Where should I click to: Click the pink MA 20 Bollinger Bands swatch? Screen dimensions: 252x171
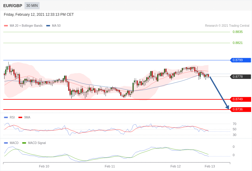(6, 26)
